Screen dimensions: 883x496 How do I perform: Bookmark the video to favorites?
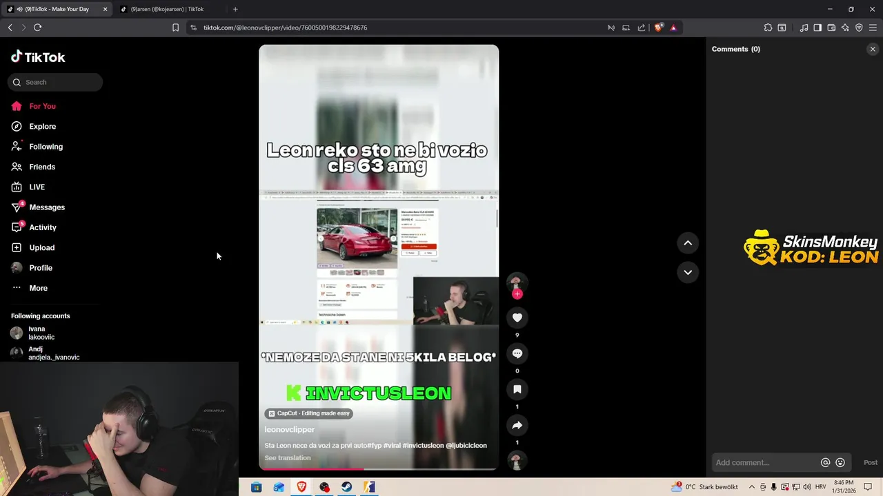coord(517,389)
